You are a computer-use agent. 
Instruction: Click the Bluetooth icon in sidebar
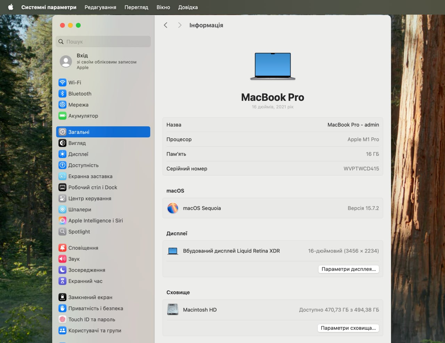pyautogui.click(x=63, y=94)
